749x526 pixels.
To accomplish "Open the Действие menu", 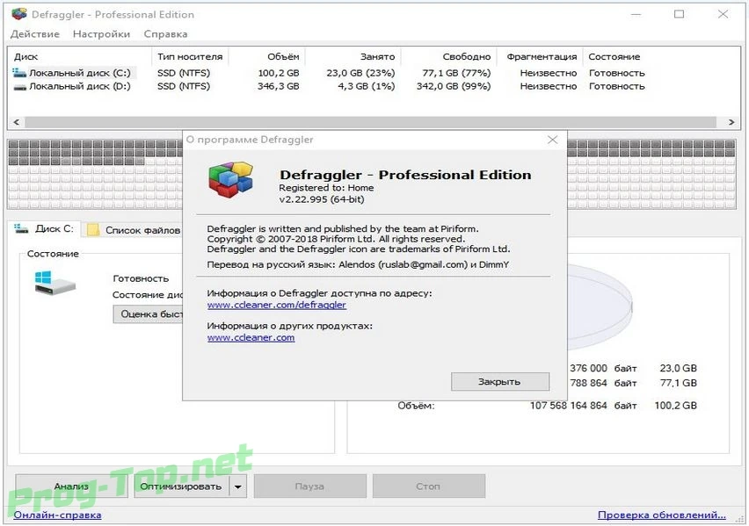I will pyautogui.click(x=35, y=34).
